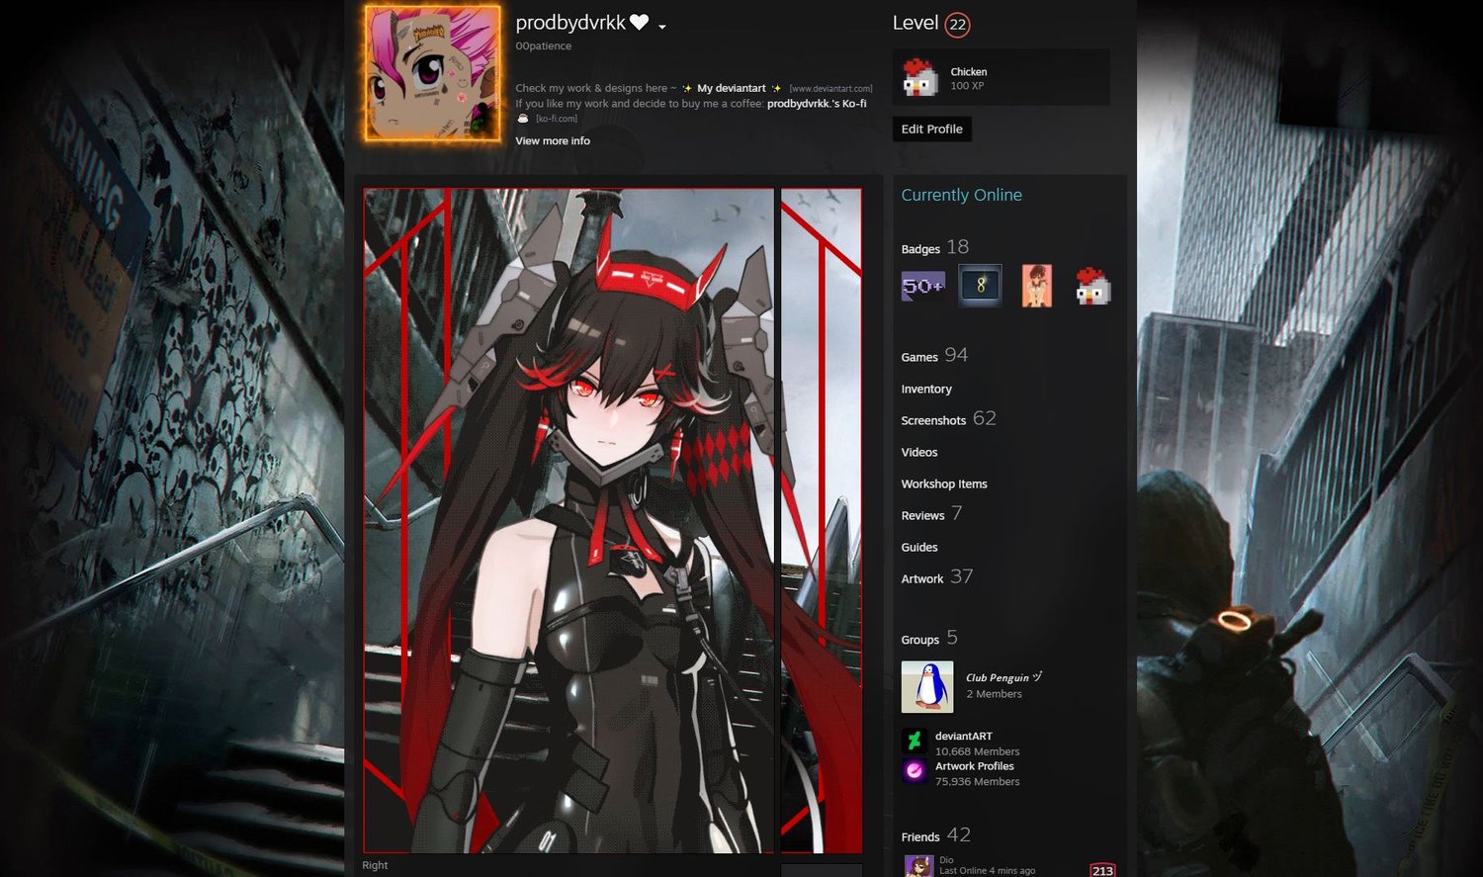Open the My deviantart link
Screen dimensions: 1483x877
732,88
